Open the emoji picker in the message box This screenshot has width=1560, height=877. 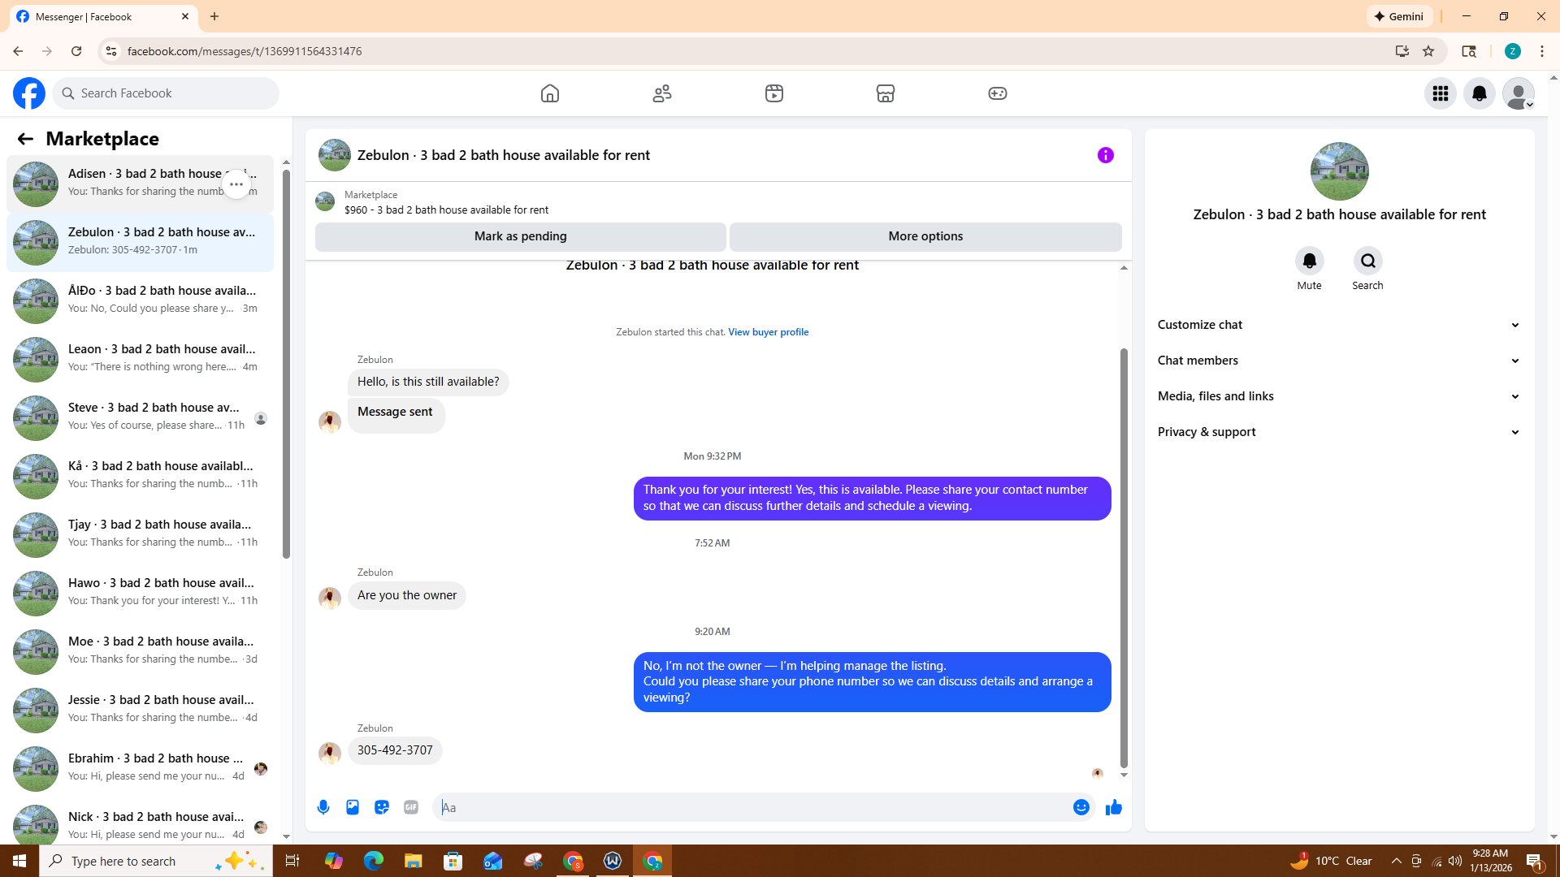coord(1081,807)
